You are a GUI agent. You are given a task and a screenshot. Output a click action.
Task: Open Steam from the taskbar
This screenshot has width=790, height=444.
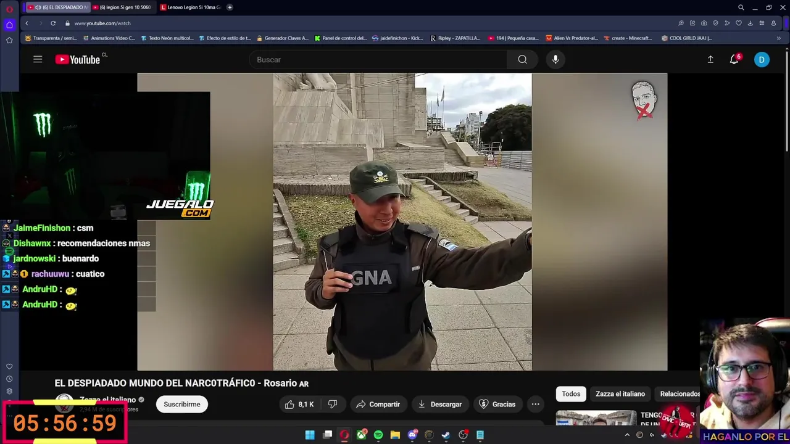point(446,435)
